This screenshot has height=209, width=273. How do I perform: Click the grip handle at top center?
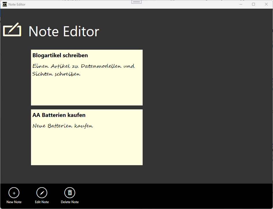point(136,2)
